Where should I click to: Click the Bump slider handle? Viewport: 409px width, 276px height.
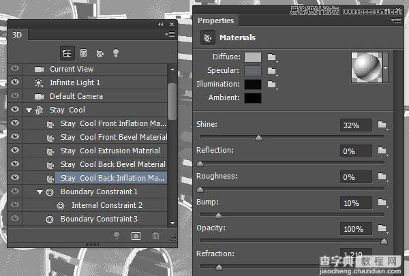218,215
